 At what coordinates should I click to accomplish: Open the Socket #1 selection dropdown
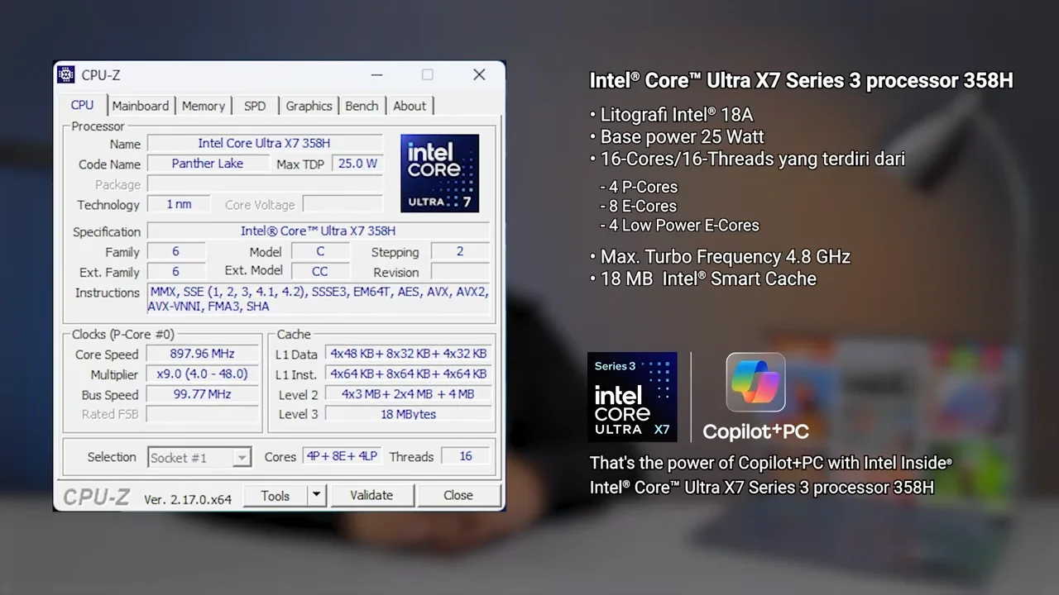point(199,458)
